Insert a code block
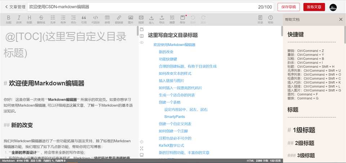 point(96,19)
